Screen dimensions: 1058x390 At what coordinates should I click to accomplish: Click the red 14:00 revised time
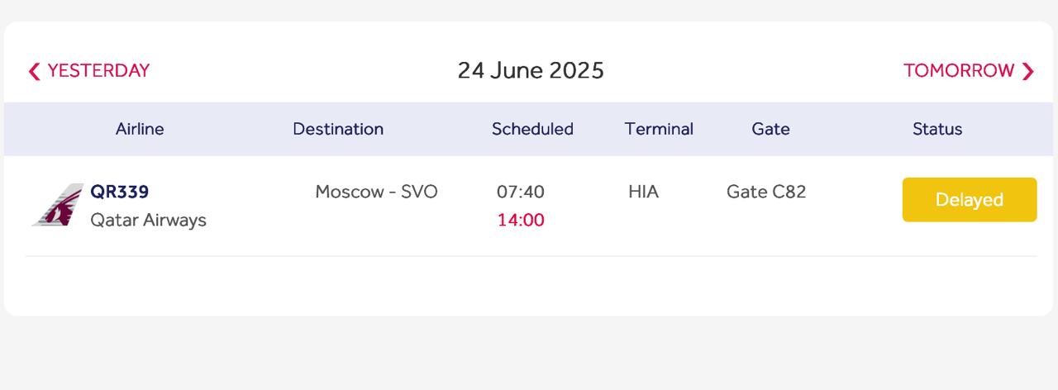[x=521, y=220]
